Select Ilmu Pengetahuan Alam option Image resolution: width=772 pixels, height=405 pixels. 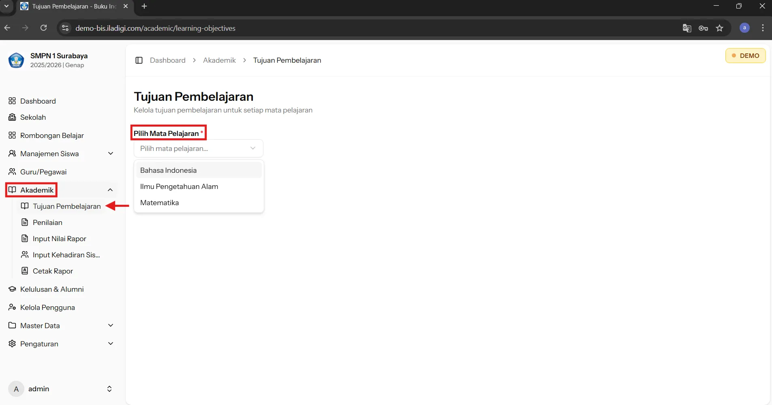[x=199, y=186]
